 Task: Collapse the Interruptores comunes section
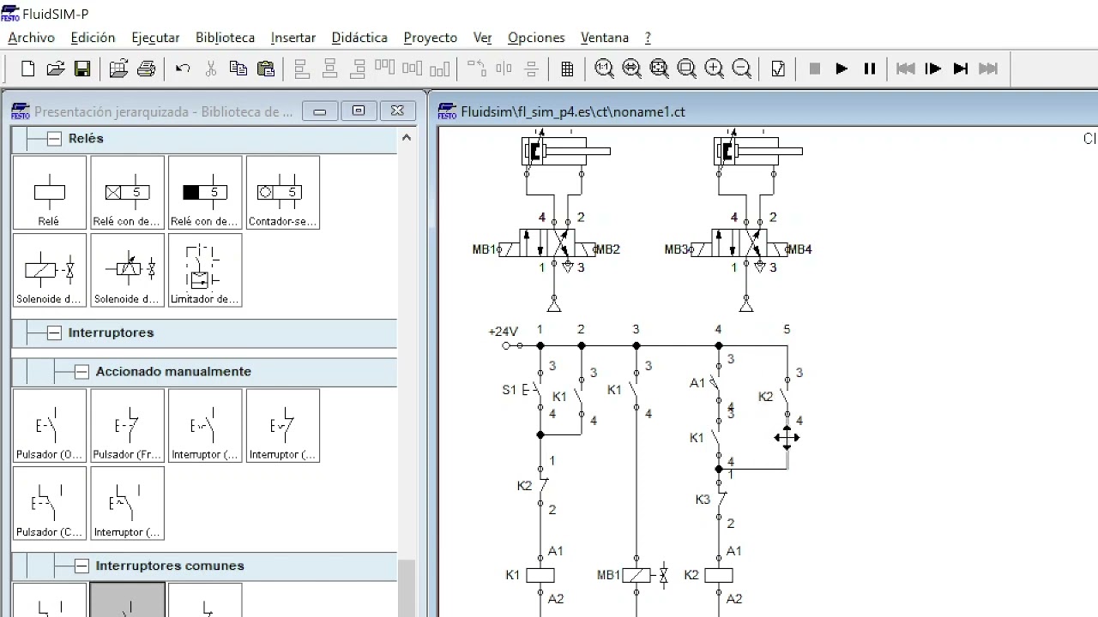point(81,566)
